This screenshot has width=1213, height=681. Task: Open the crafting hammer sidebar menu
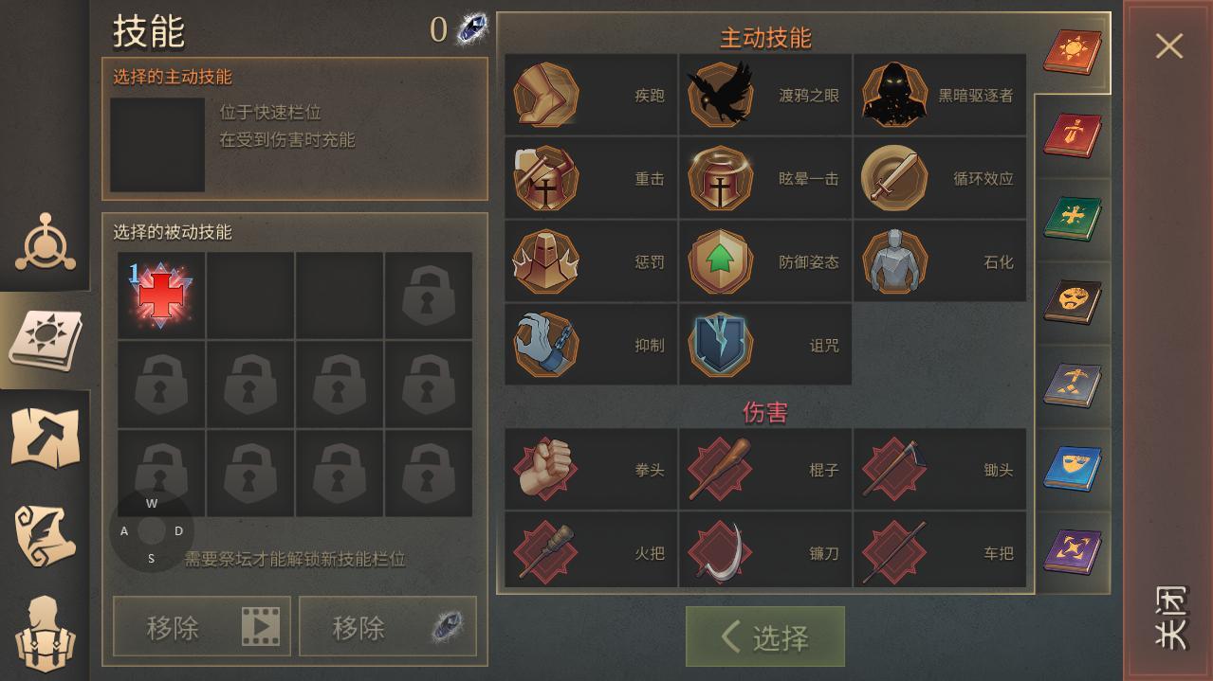tap(45, 437)
